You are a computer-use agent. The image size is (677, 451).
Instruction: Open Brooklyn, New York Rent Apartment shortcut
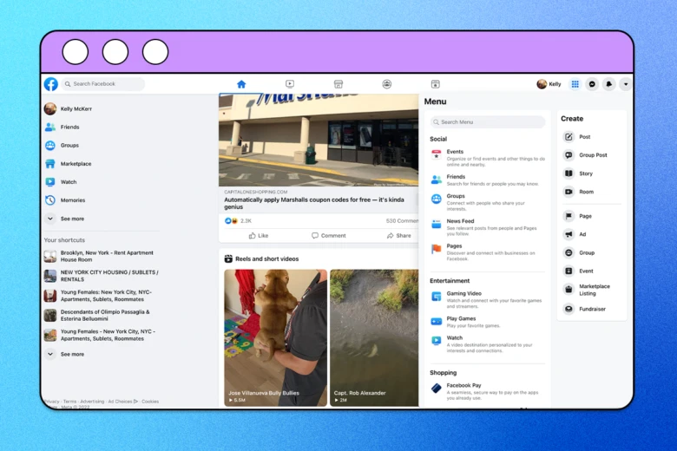[99, 257]
